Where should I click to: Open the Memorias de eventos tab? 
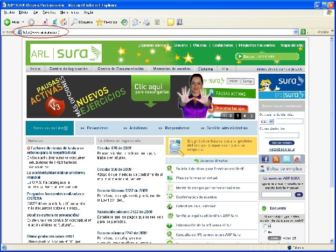172,69
